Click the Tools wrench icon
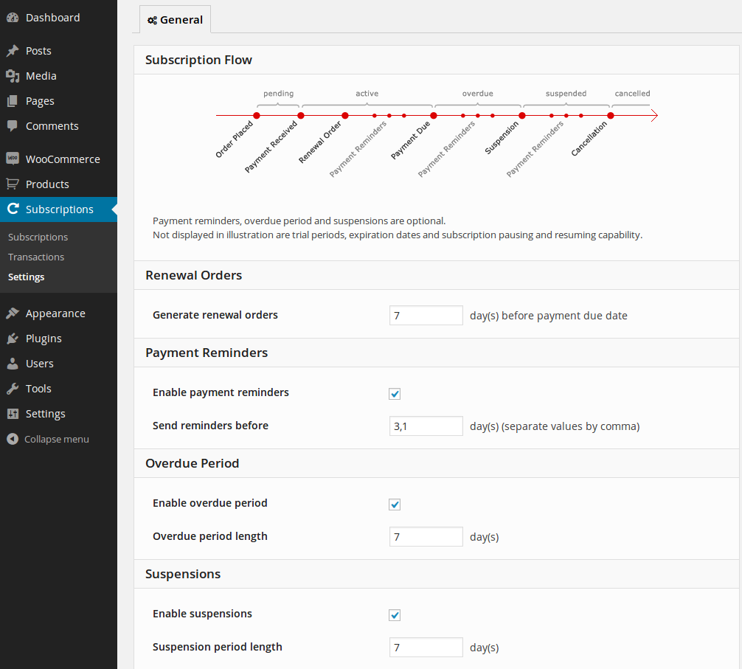Viewport: 742px width, 669px height. (x=13, y=389)
